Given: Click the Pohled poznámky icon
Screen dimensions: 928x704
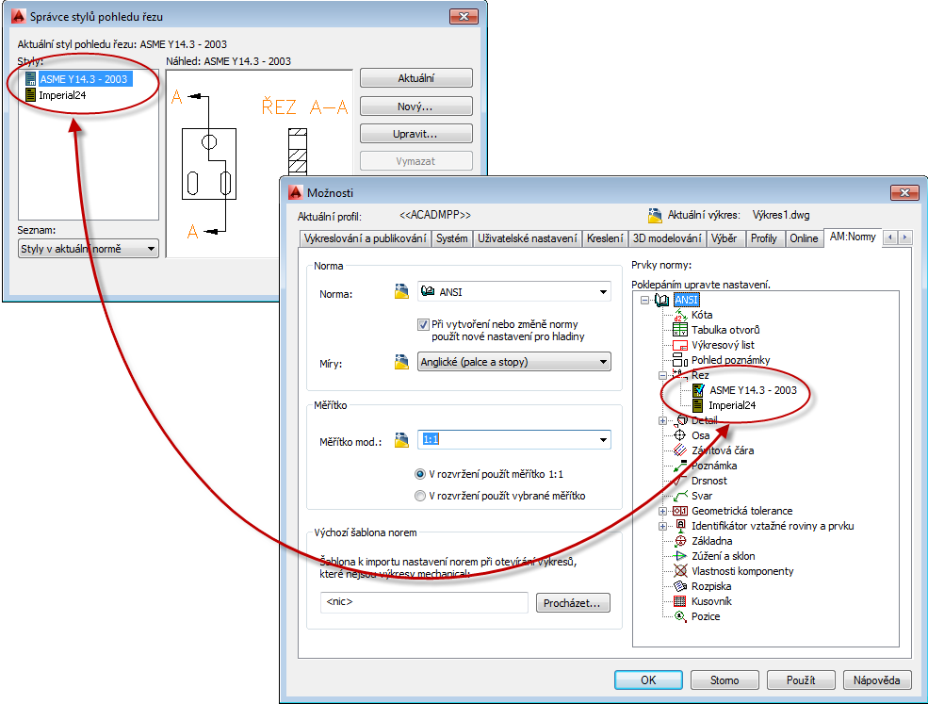Looking at the screenshot, I should pyautogui.click(x=680, y=360).
